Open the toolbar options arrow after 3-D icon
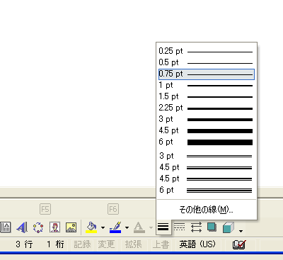Screen dimensions: 283x260 coord(241,231)
